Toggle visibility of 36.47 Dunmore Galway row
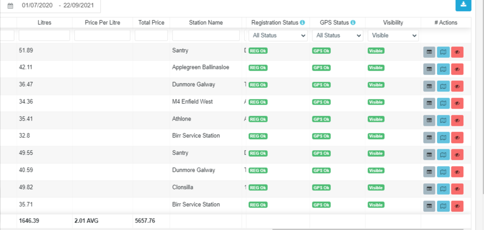This screenshot has width=484, height=230. pyautogui.click(x=457, y=86)
